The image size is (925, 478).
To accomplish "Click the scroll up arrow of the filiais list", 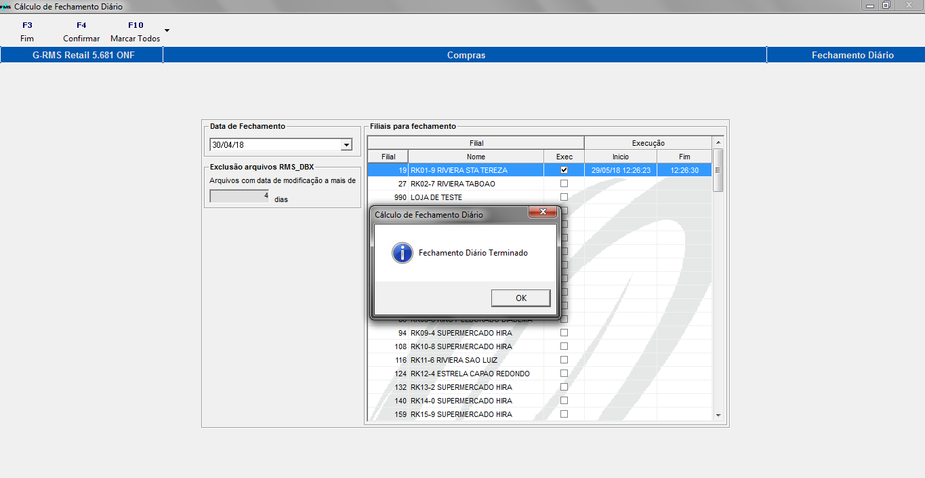I will point(718,142).
